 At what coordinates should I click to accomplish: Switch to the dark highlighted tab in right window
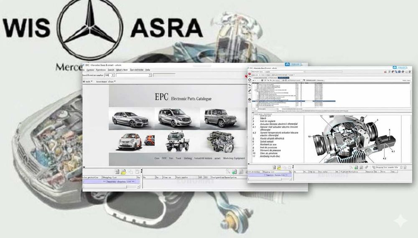pyautogui.click(x=283, y=78)
